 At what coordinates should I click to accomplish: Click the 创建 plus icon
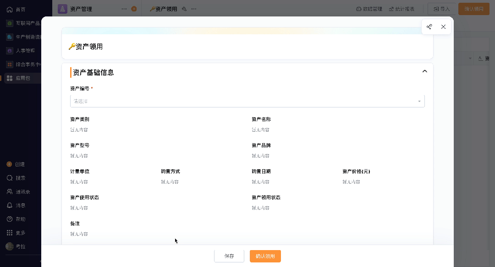(x=9, y=164)
